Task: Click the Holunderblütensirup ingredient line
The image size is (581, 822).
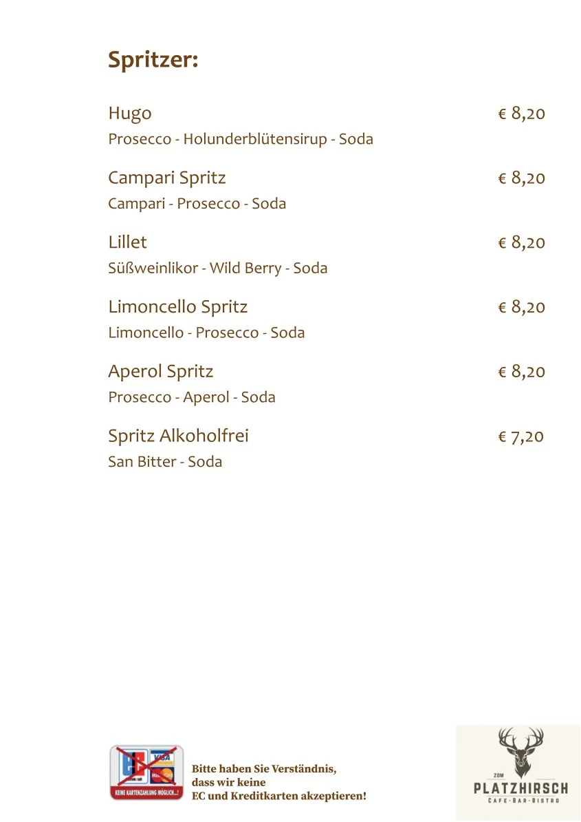Action: 241,139
